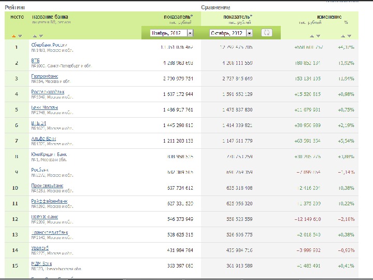Screen dimensions: 373x280
Task: Open the Уралсиб link
Action: (40, 248)
